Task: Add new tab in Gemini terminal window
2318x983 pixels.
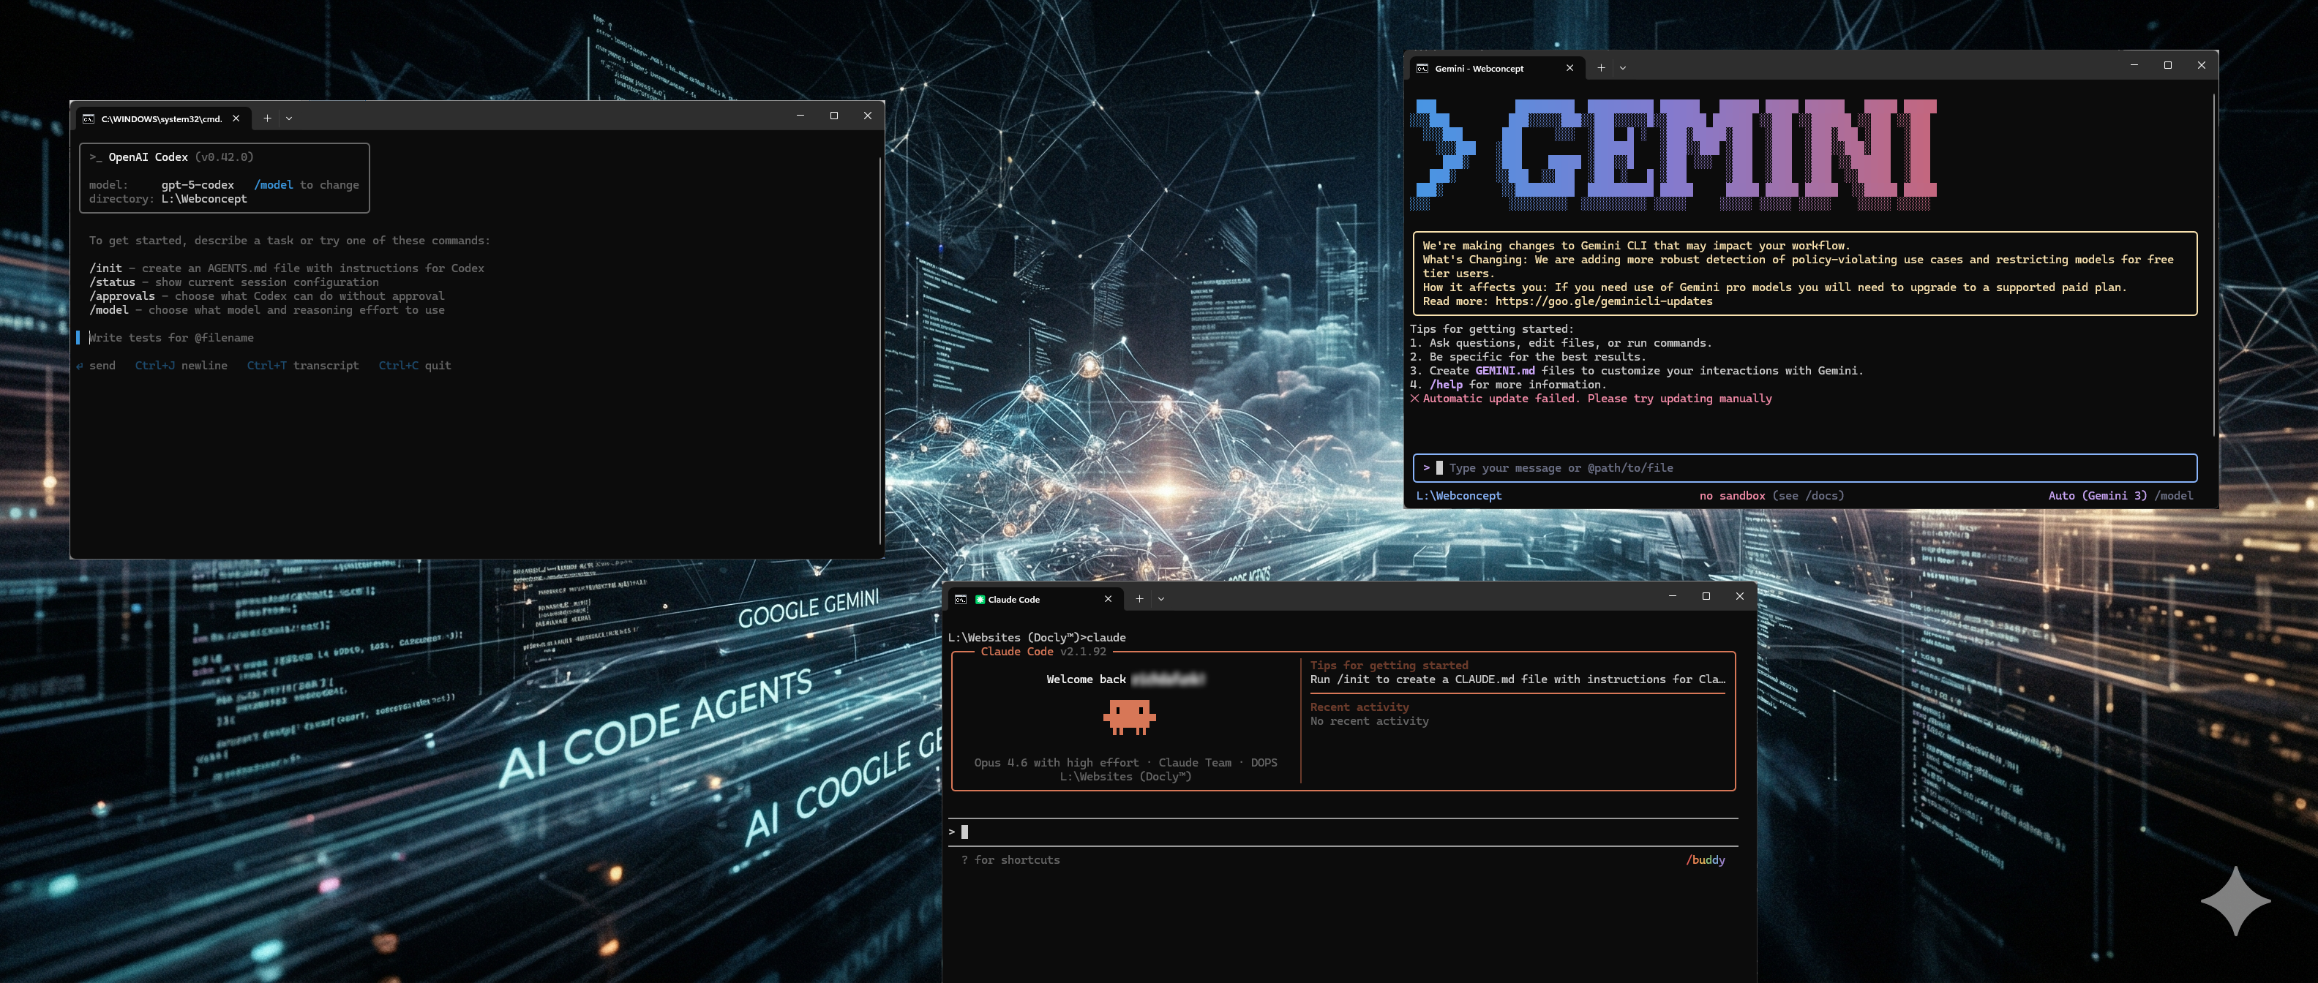Action: (1601, 67)
